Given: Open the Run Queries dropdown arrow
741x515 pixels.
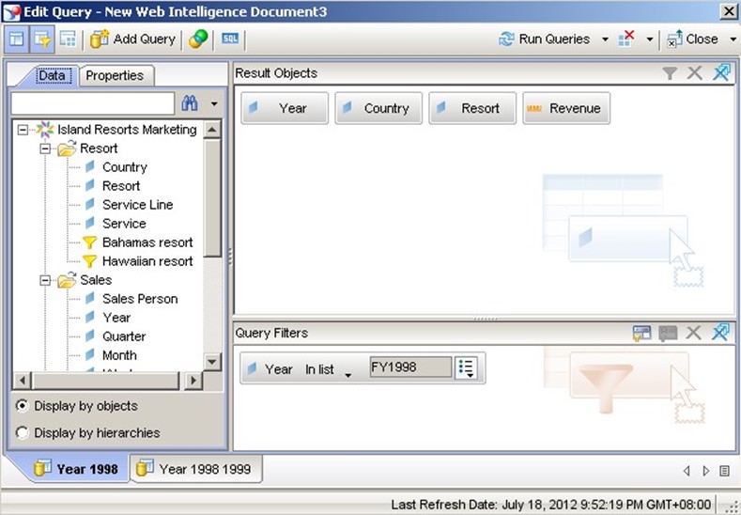Looking at the screenshot, I should 605,39.
